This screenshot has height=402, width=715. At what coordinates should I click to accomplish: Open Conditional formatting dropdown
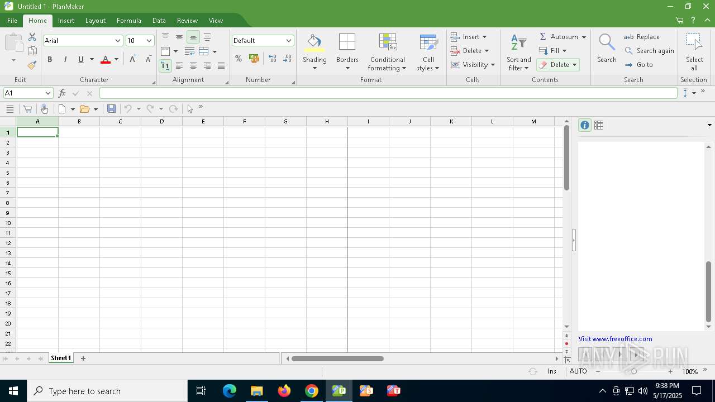[388, 52]
